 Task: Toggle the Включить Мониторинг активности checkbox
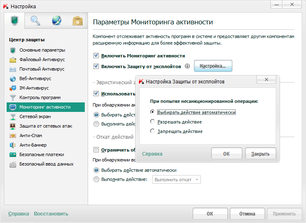[96, 56]
